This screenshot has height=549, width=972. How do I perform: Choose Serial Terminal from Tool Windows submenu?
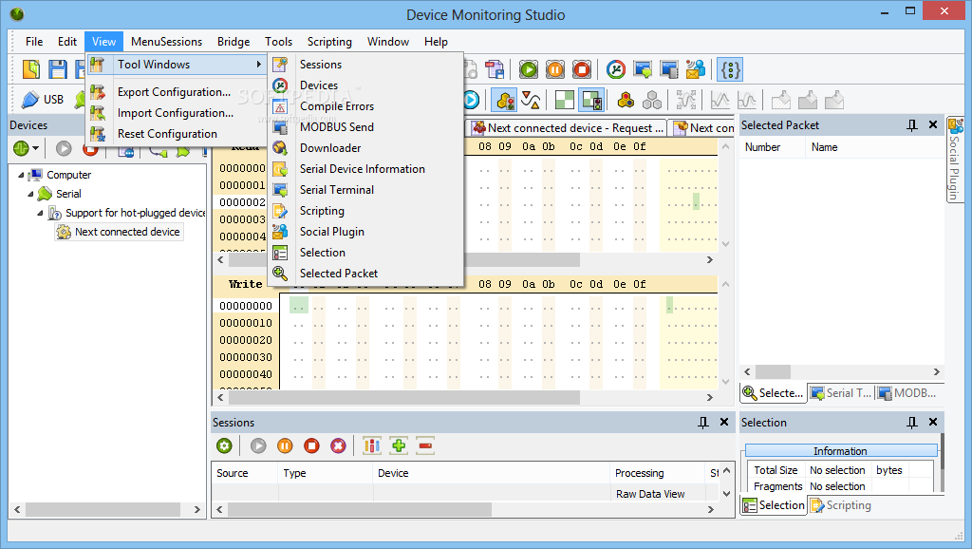pos(337,190)
